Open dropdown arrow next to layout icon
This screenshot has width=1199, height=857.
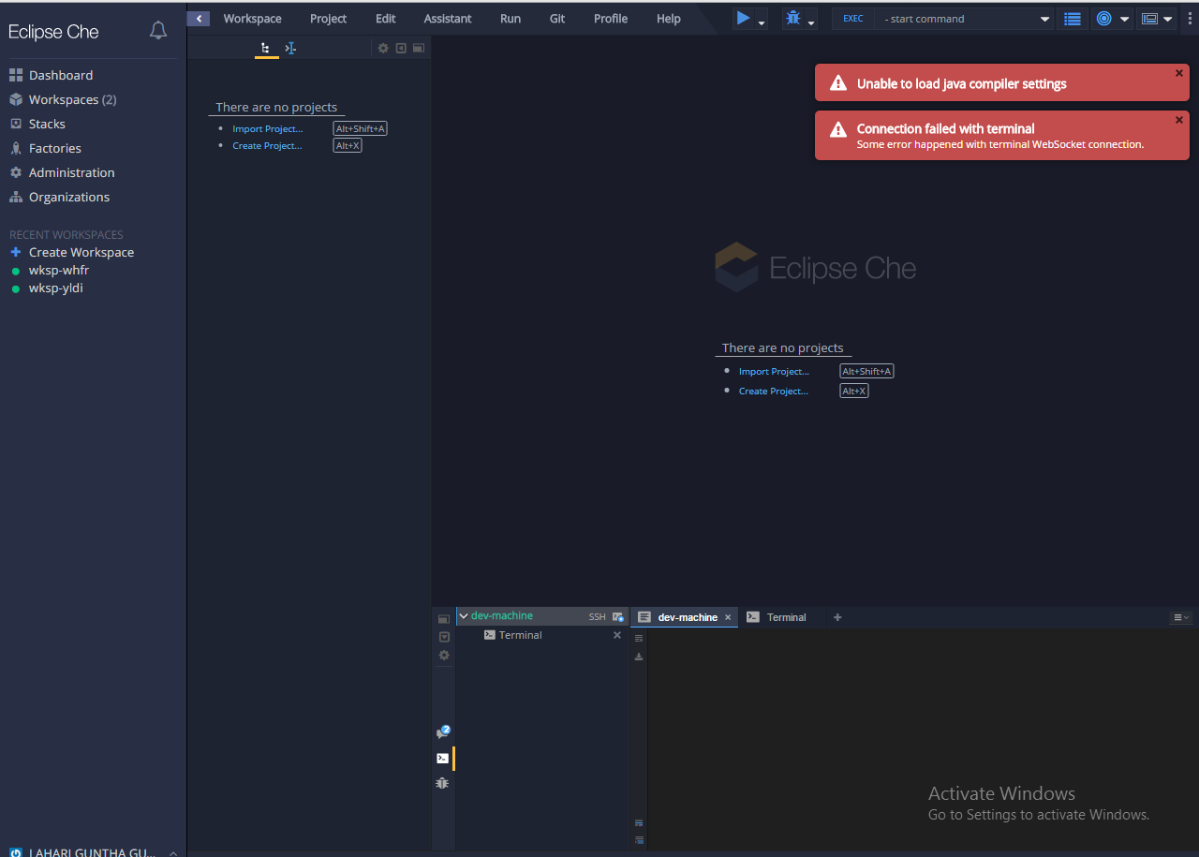click(x=1168, y=19)
